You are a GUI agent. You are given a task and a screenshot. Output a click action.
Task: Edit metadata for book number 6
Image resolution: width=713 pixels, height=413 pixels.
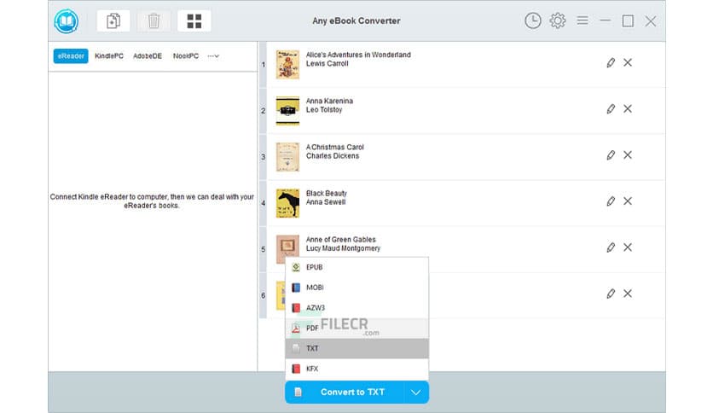(611, 294)
